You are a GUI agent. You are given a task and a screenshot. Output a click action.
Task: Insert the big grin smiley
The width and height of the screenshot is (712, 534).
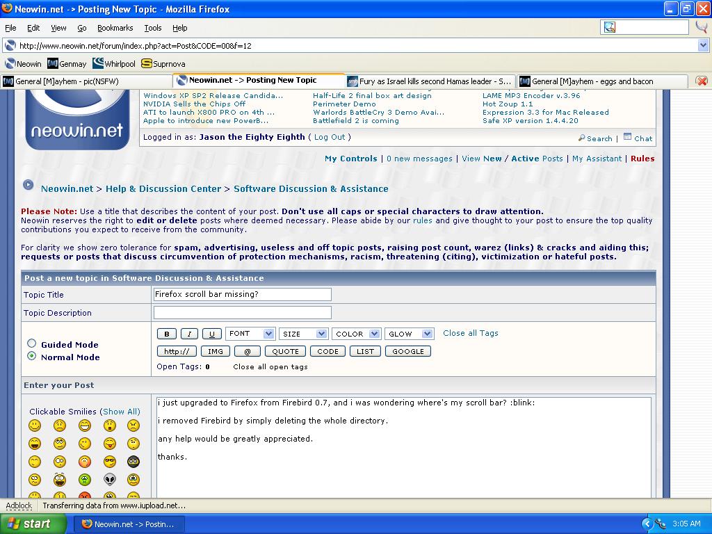[x=84, y=426]
